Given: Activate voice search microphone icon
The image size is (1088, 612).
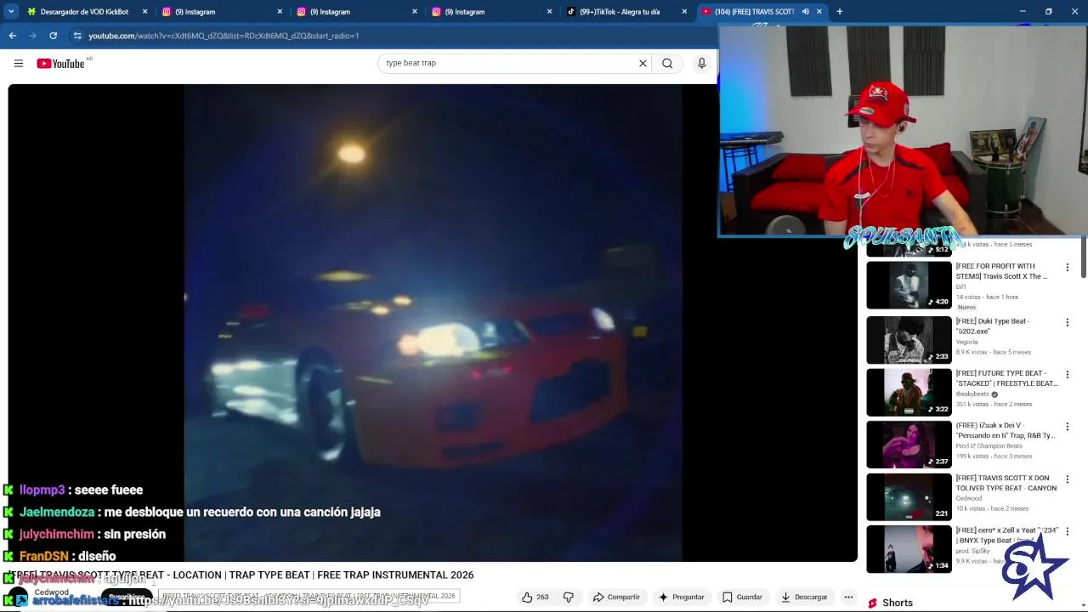Looking at the screenshot, I should [701, 63].
